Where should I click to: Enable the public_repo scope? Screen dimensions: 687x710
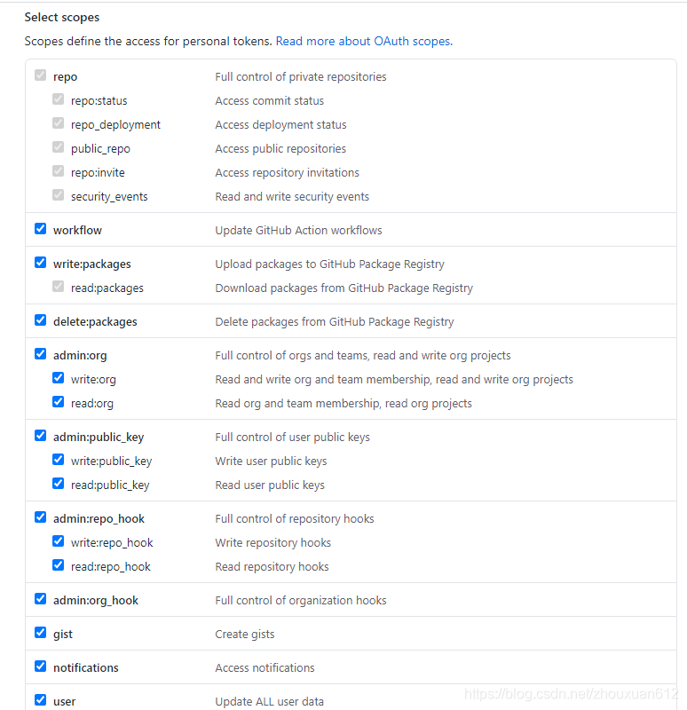point(58,146)
